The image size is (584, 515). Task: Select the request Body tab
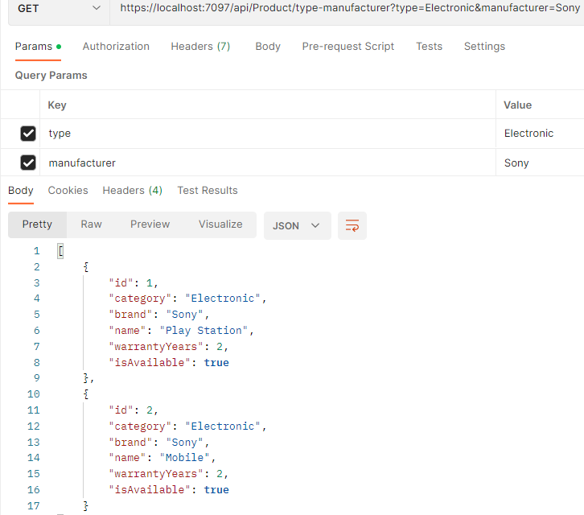pyautogui.click(x=268, y=47)
